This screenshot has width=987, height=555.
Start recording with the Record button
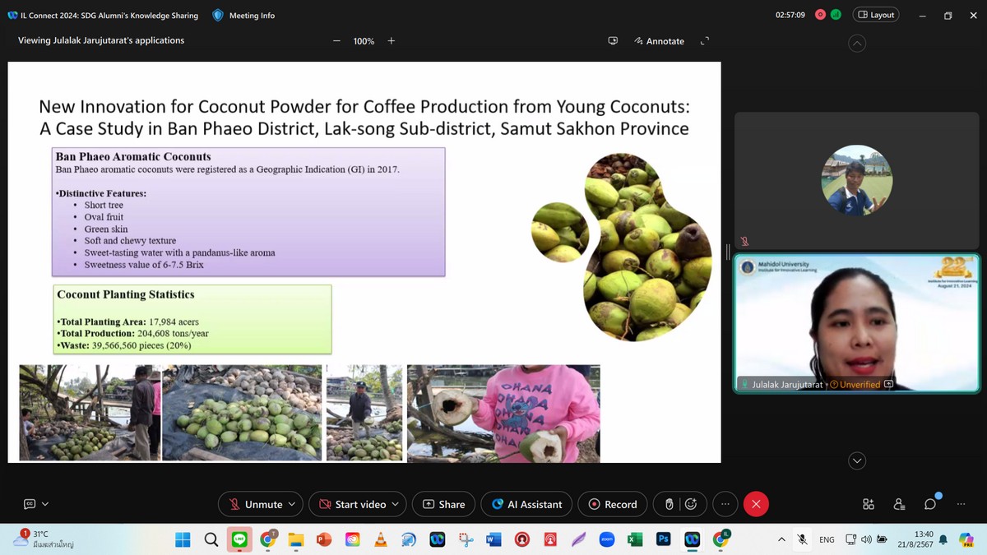point(612,504)
